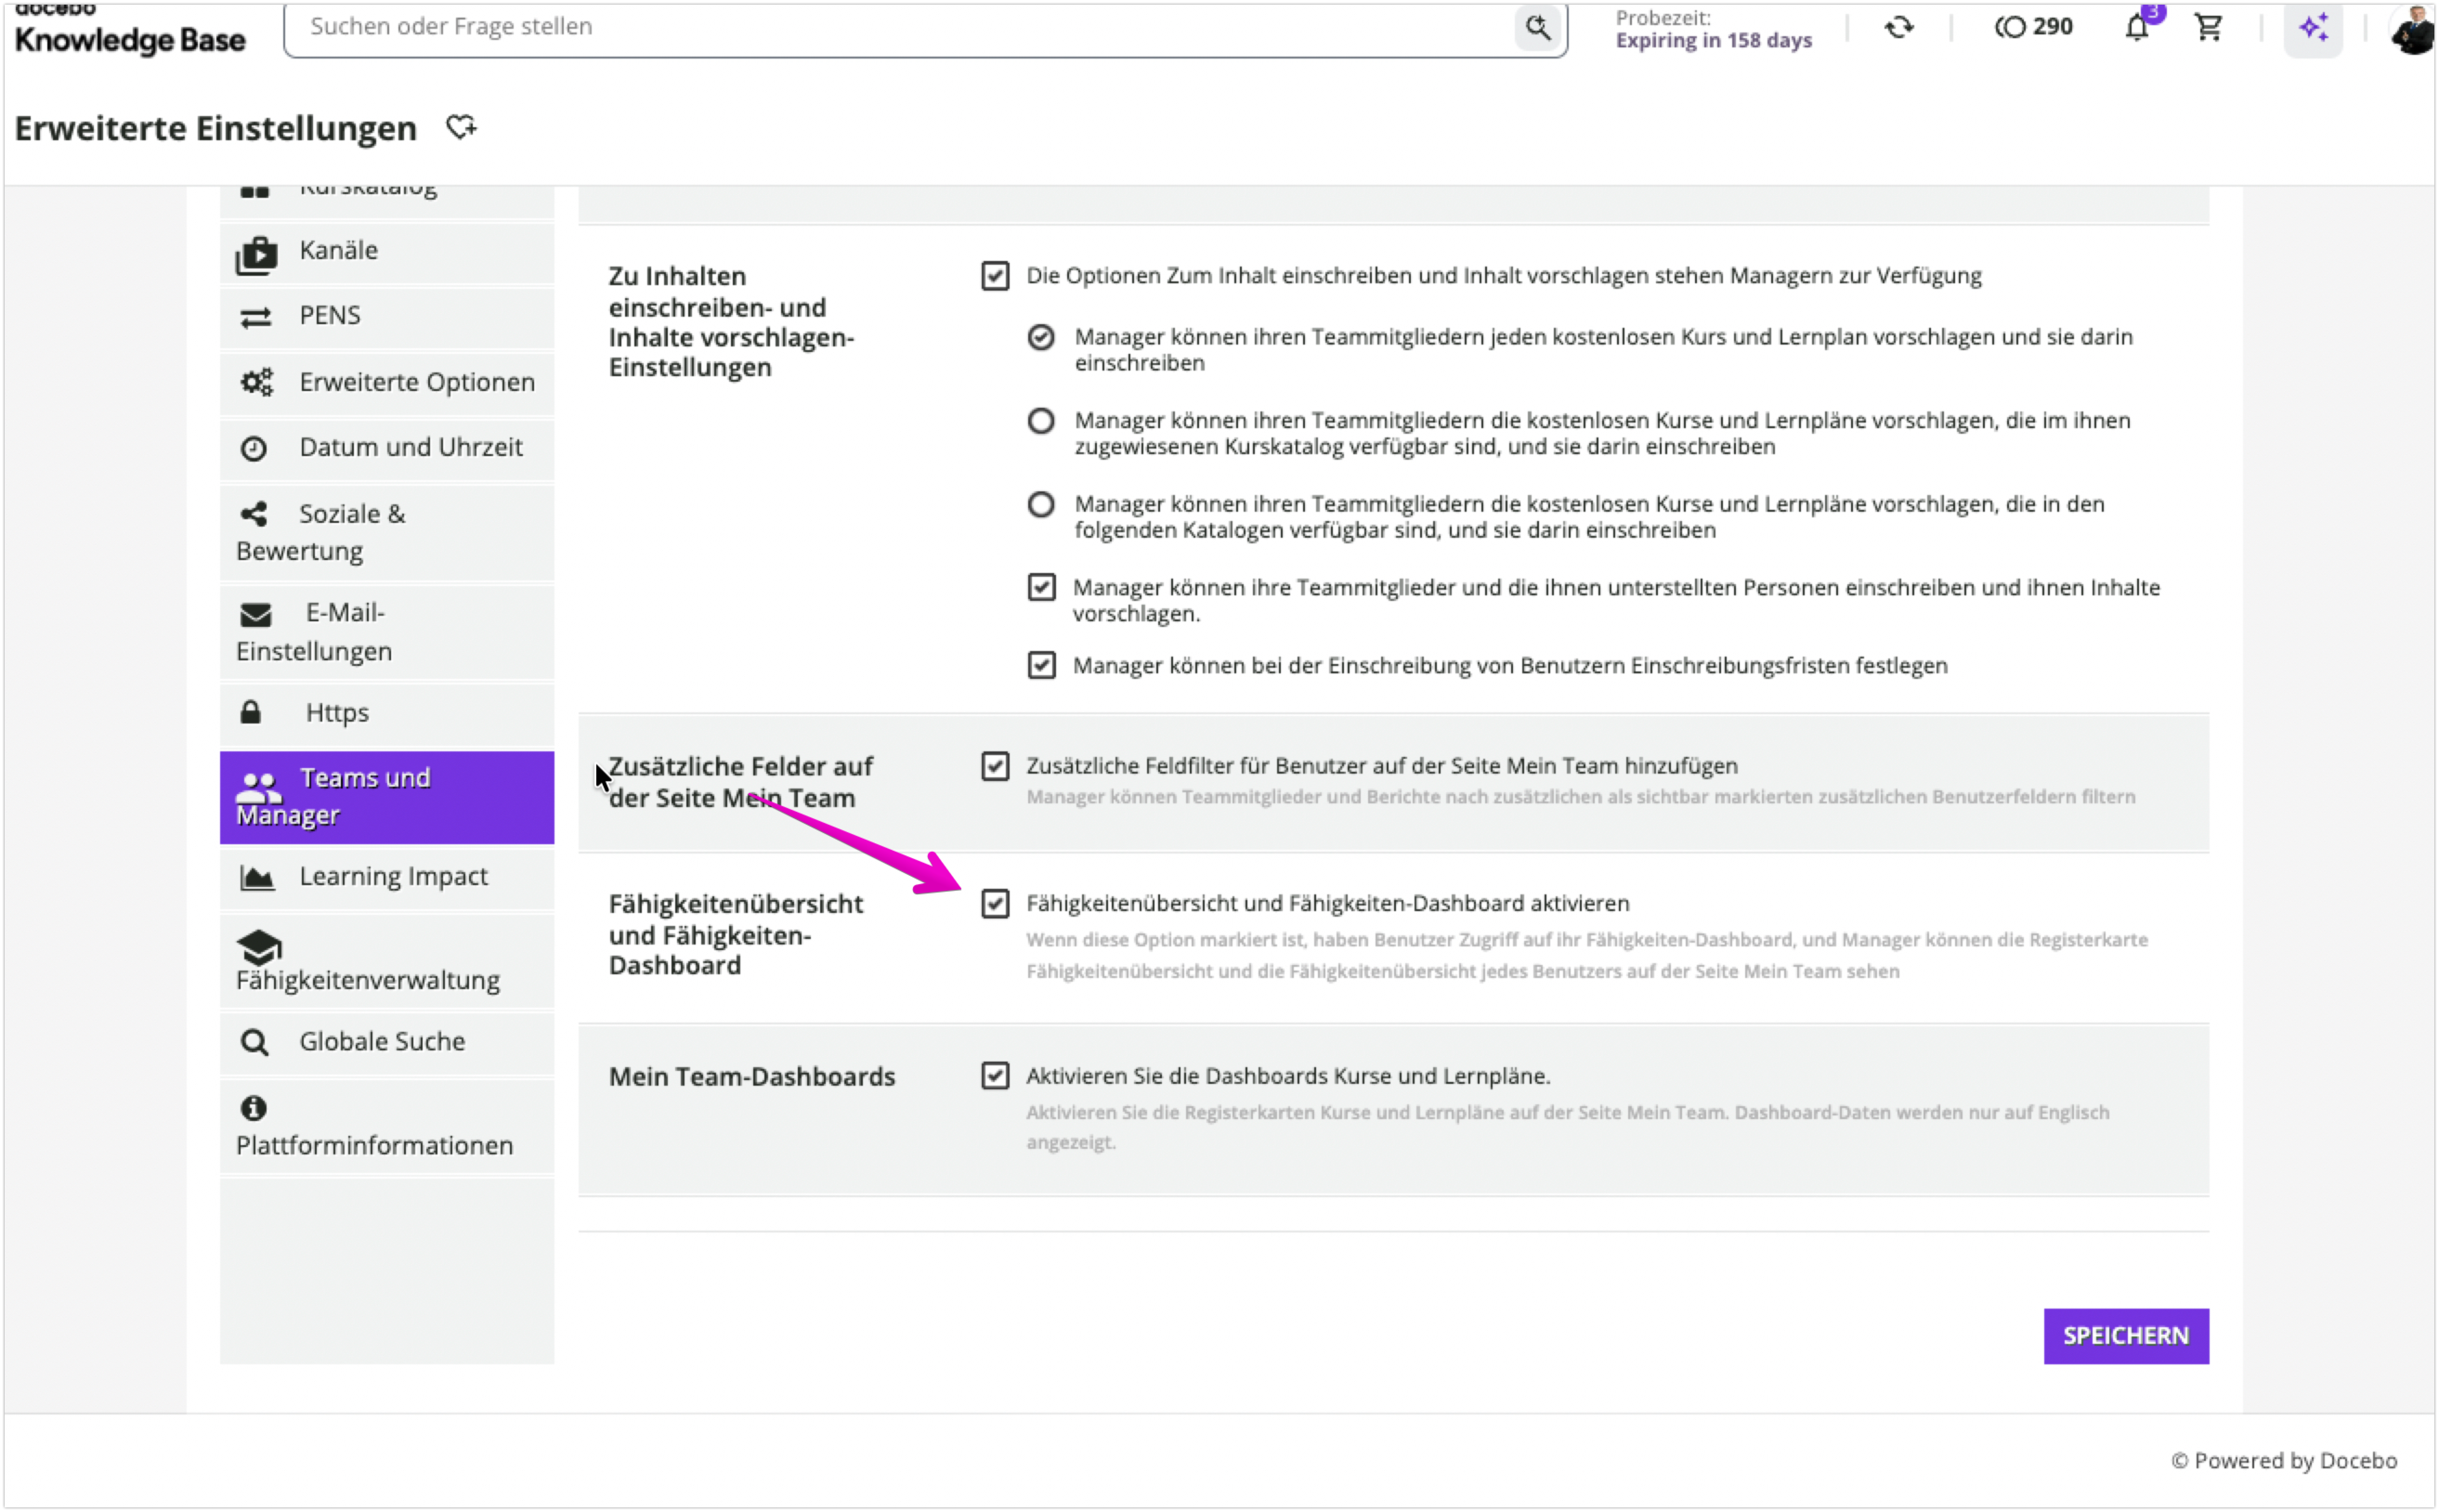Open the notifications bell

(x=2136, y=27)
